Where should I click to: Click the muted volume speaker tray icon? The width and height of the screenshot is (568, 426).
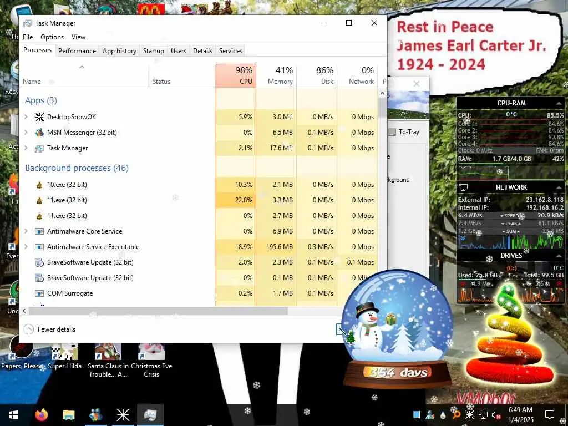(496, 415)
